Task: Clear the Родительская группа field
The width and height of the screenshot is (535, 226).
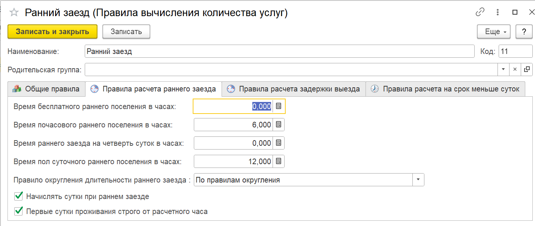Action: [x=515, y=69]
